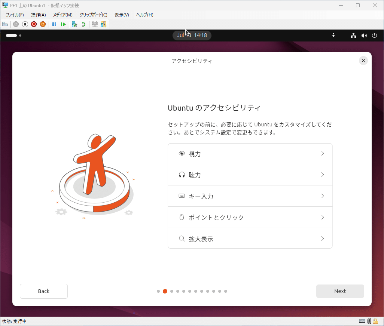Click the grayed-out Start VM power icon
384x326 pixels.
16,24
